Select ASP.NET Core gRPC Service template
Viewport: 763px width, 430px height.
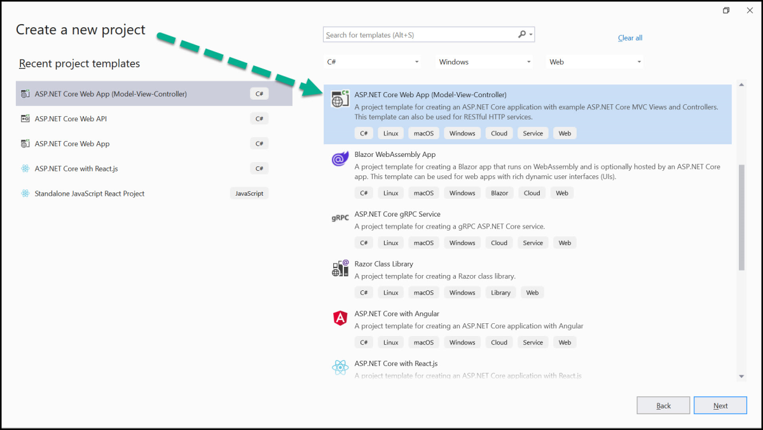click(528, 229)
